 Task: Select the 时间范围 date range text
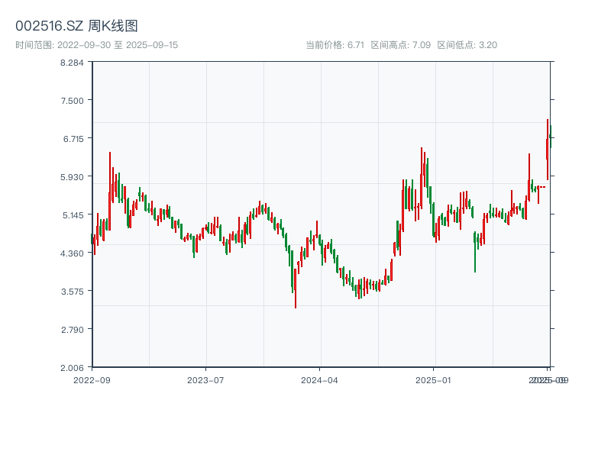click(x=97, y=45)
